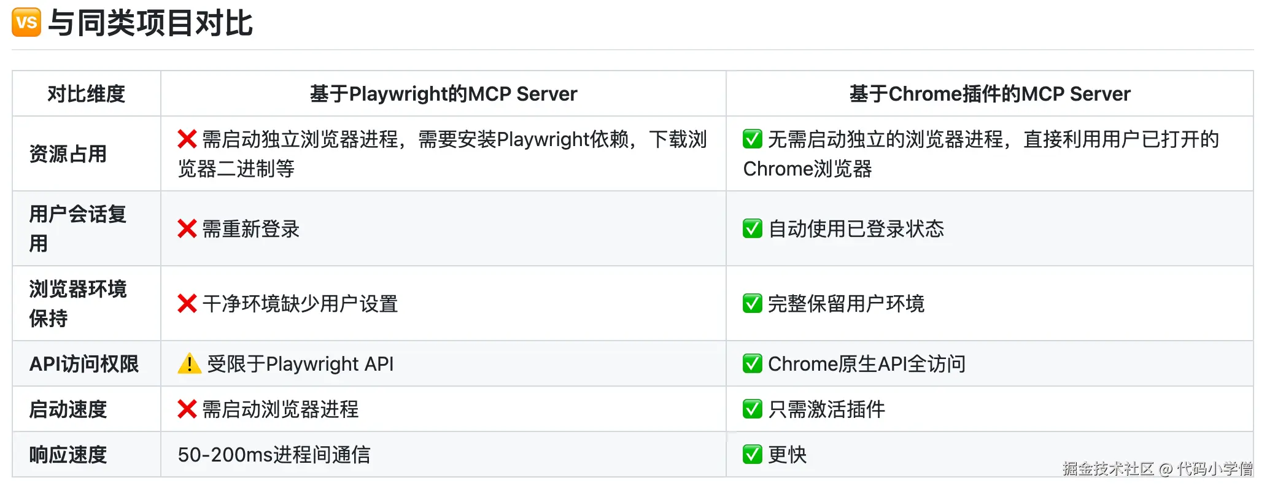Click the 与同类项目对比 heading text
This screenshot has height=491, width=1267.
coord(150,23)
